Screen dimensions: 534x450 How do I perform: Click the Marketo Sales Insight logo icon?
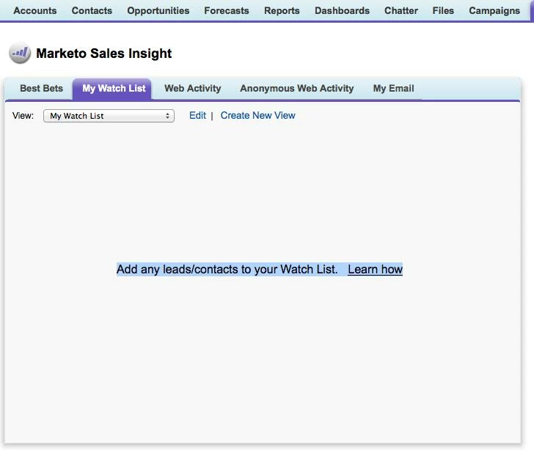[x=20, y=53]
